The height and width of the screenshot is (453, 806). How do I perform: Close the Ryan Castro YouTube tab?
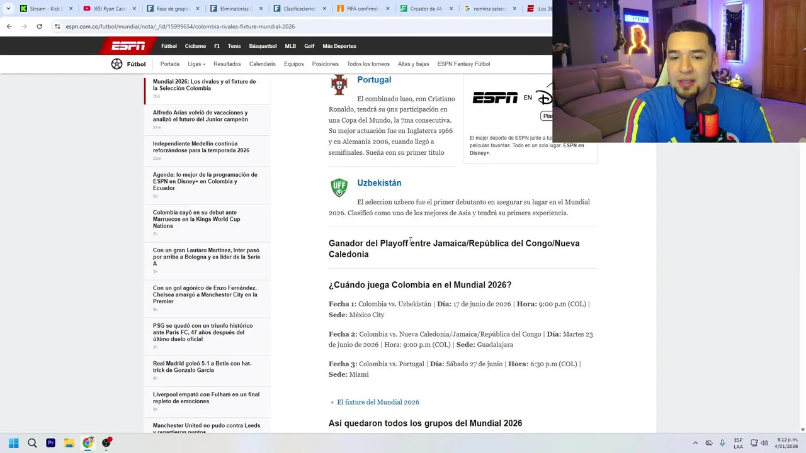point(134,9)
